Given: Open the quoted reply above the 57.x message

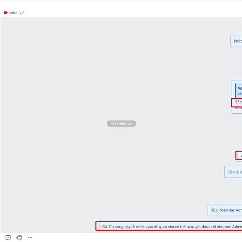Looking at the screenshot, I should click(x=239, y=91).
